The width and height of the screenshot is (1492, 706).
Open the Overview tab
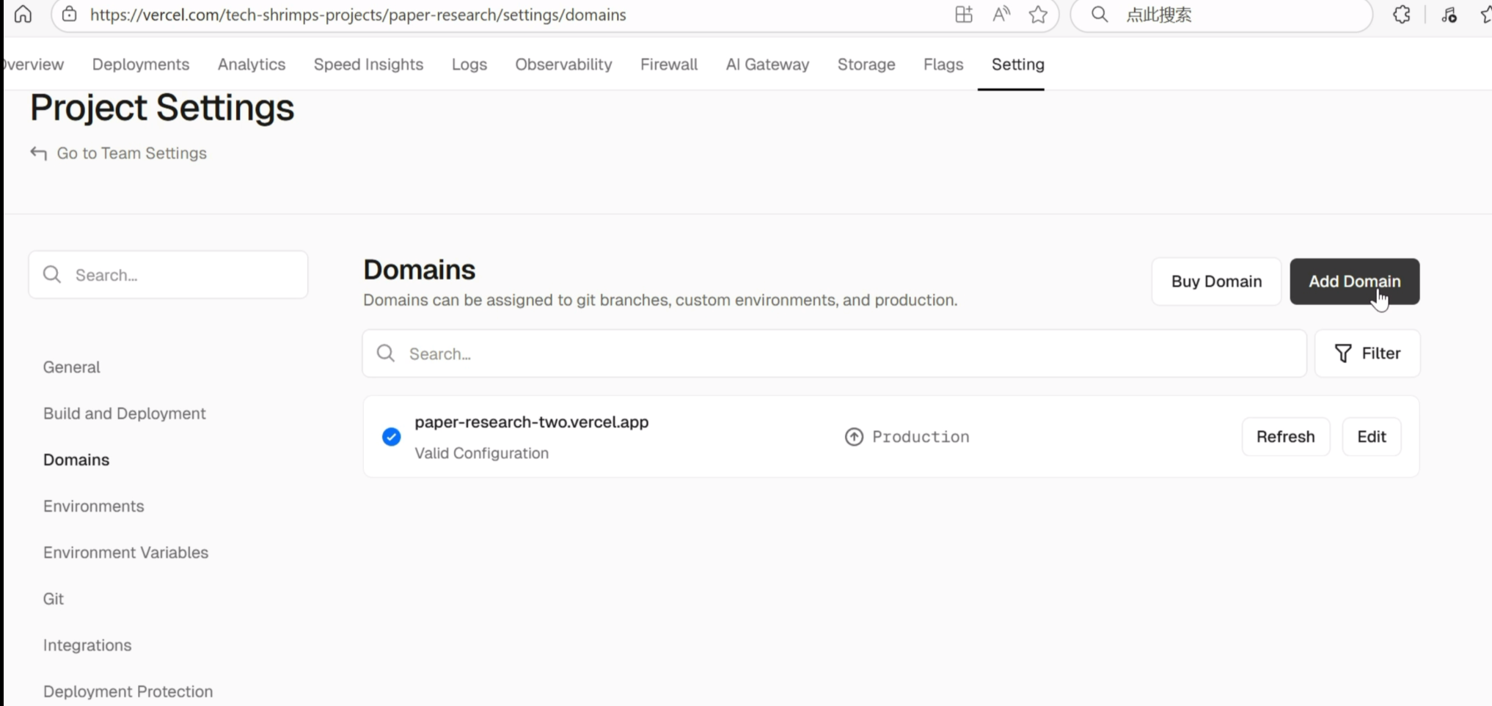click(x=33, y=65)
